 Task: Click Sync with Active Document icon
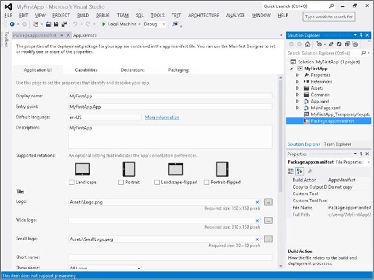coord(331,44)
